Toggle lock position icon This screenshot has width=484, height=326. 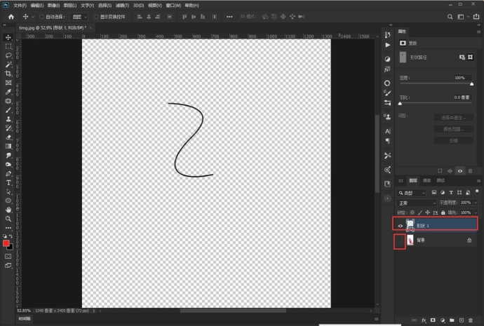click(427, 212)
